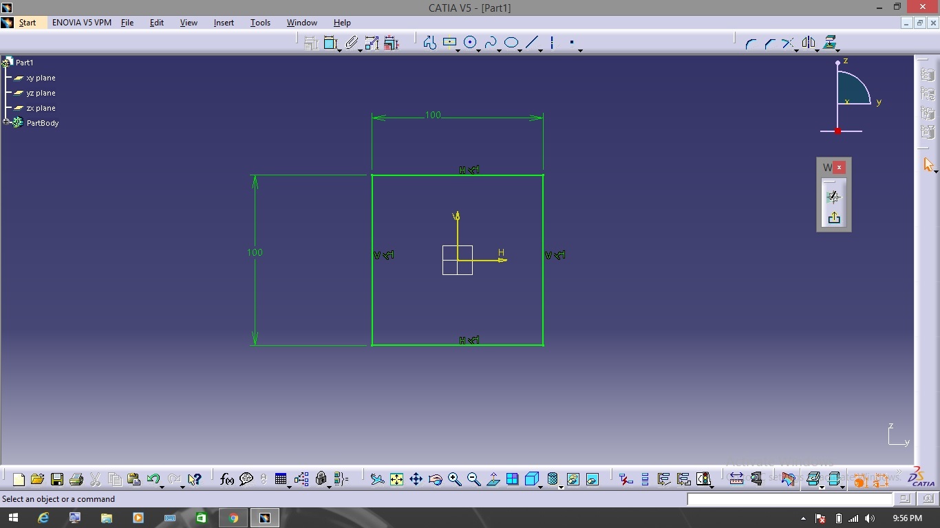Select the Point tool
The width and height of the screenshot is (940, 528).
(572, 43)
